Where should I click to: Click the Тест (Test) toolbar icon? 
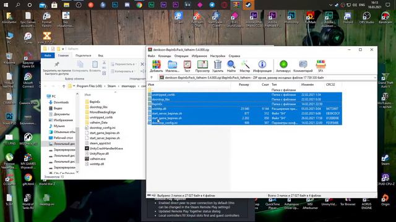[x=187, y=66]
